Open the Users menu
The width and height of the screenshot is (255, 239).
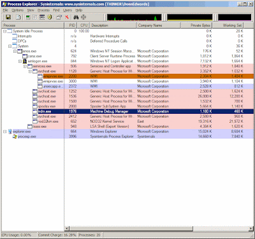coord(68,10)
